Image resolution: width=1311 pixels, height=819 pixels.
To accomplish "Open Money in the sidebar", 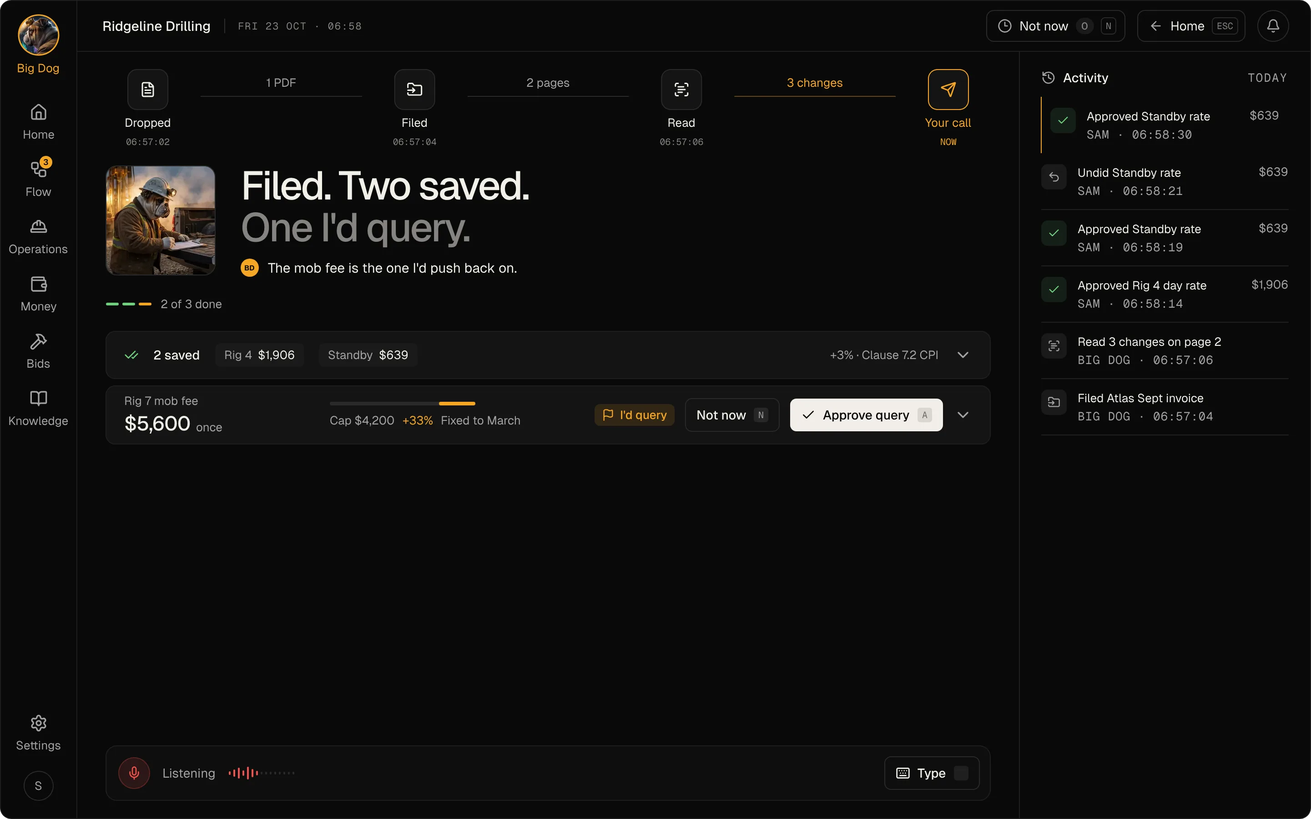I will coord(38,294).
